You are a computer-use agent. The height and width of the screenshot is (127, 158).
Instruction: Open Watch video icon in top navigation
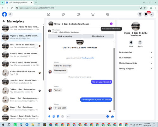click(x=78, y=14)
